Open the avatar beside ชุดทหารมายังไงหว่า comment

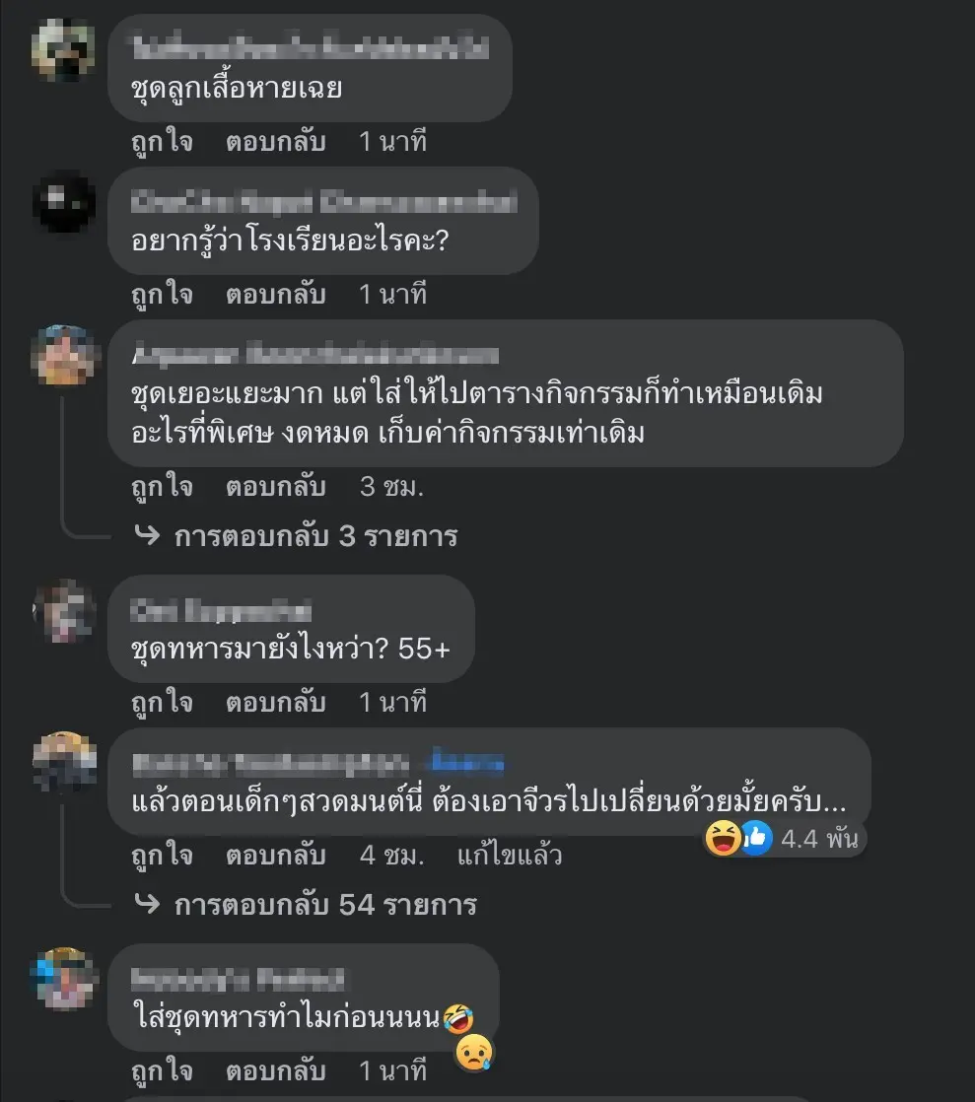coord(63,611)
